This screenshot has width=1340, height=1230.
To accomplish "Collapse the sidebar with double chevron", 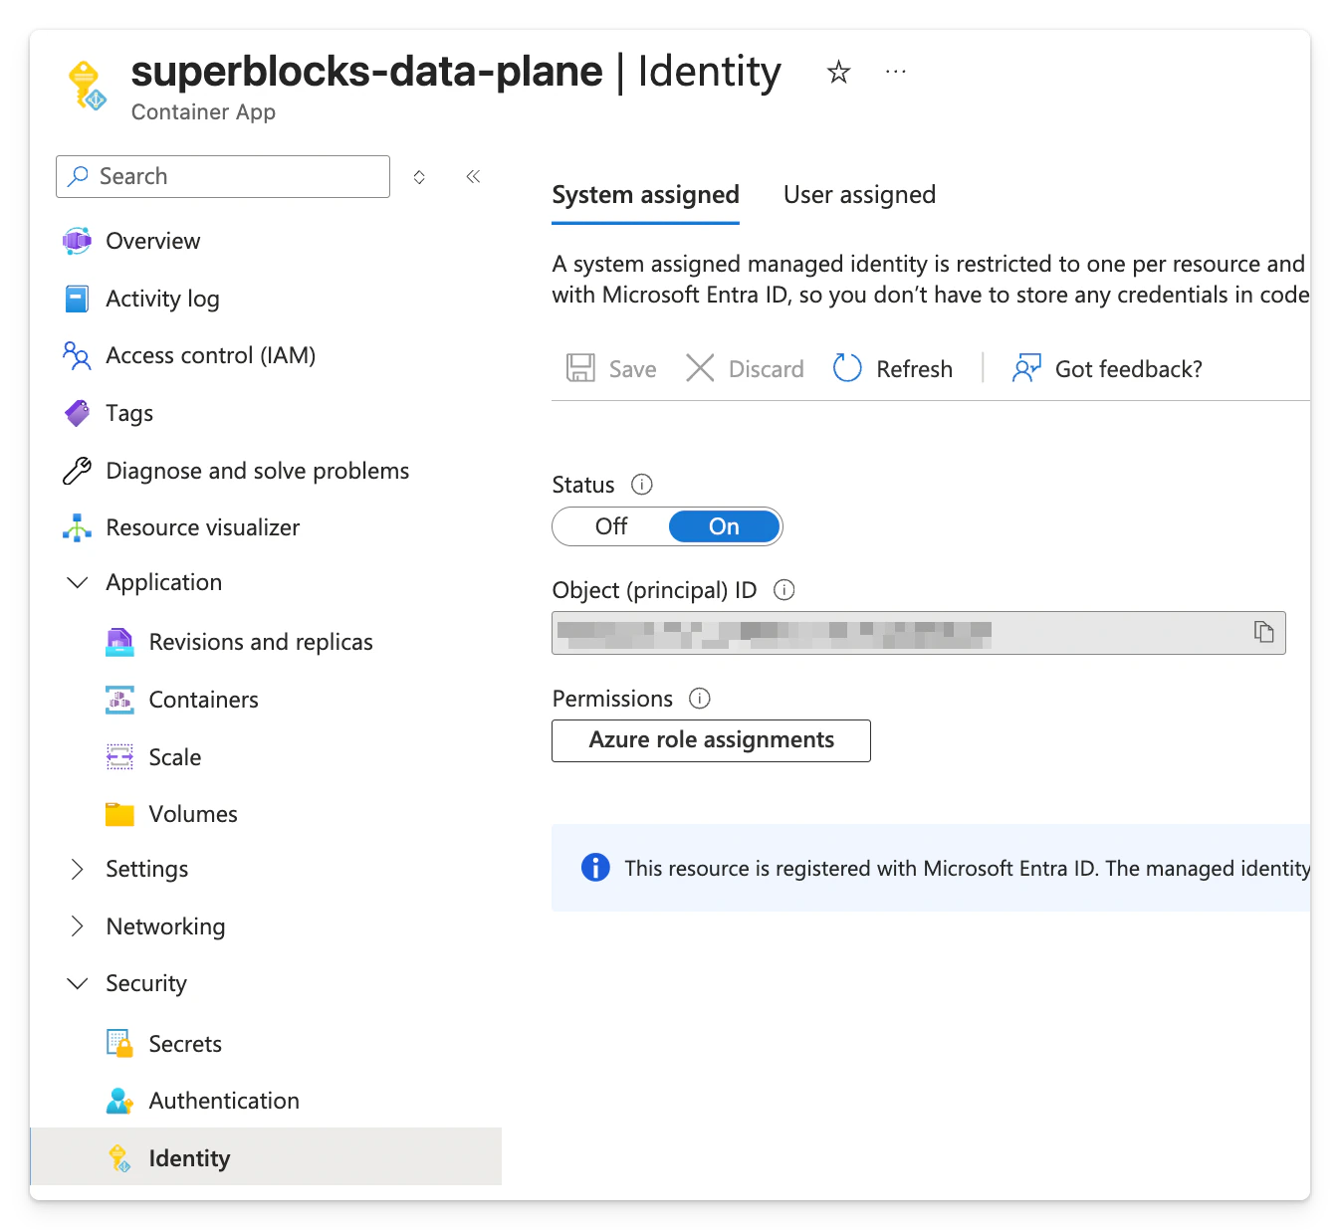I will [473, 176].
